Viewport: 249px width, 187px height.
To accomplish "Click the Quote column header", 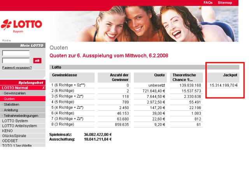I will coord(150,78).
